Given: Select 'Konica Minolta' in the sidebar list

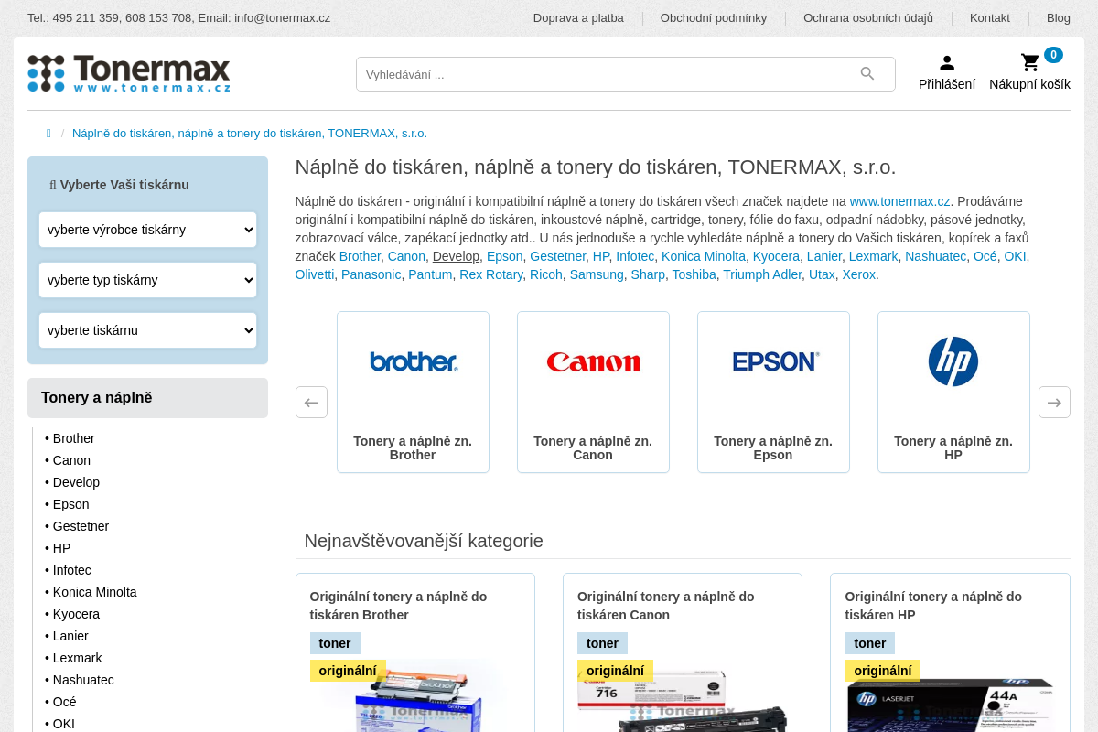Looking at the screenshot, I should [x=95, y=592].
